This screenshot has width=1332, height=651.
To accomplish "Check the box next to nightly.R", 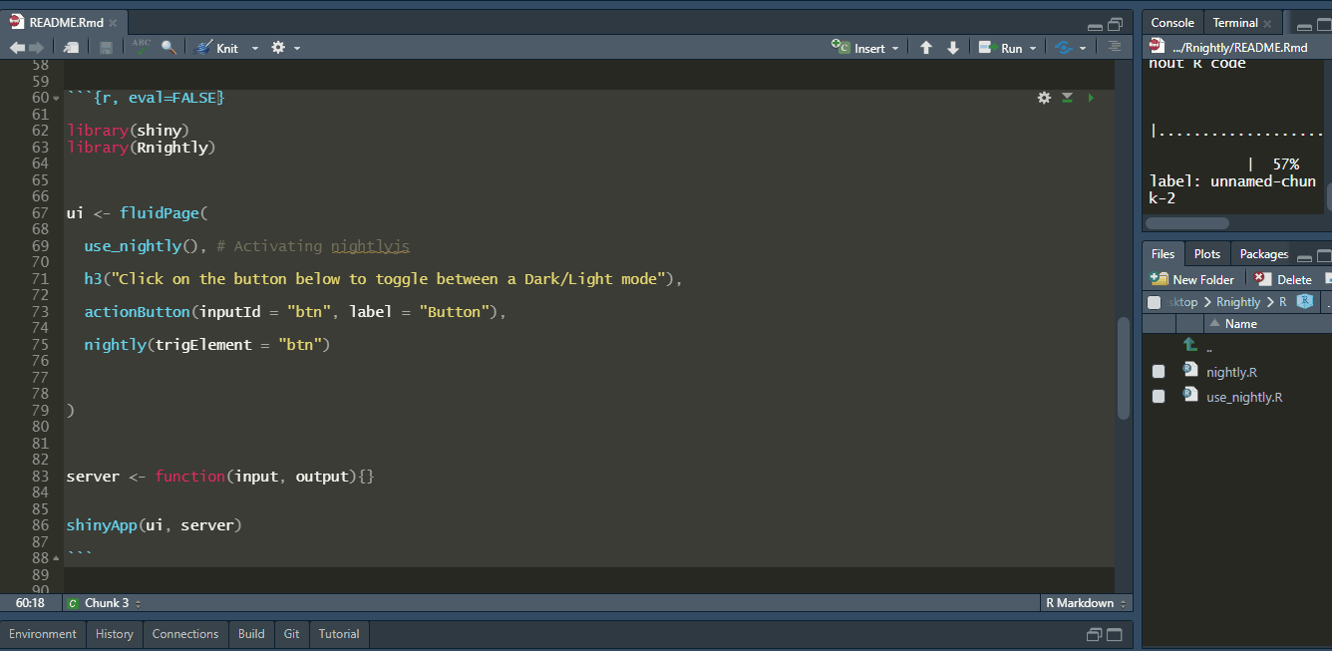I will pos(1158,372).
